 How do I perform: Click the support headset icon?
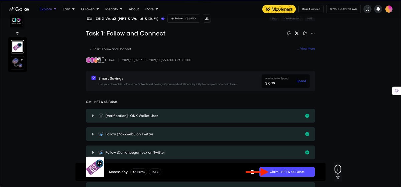(289, 33)
